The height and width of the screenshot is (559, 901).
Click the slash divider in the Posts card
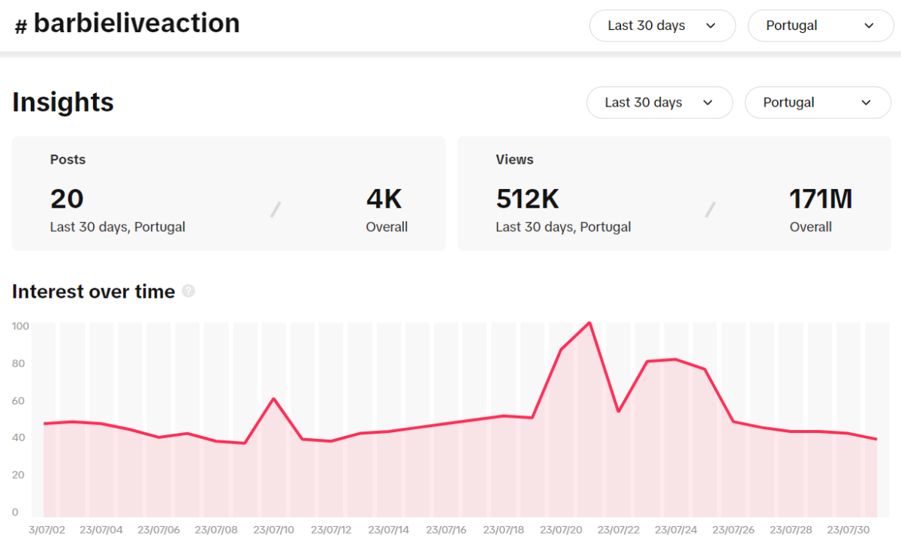click(276, 209)
